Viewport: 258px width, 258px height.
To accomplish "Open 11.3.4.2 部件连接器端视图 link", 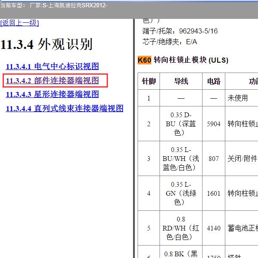I will (x=52, y=80).
